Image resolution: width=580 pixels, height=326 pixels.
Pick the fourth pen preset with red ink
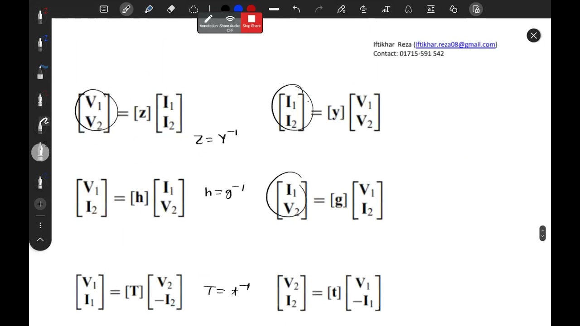[x=40, y=99]
